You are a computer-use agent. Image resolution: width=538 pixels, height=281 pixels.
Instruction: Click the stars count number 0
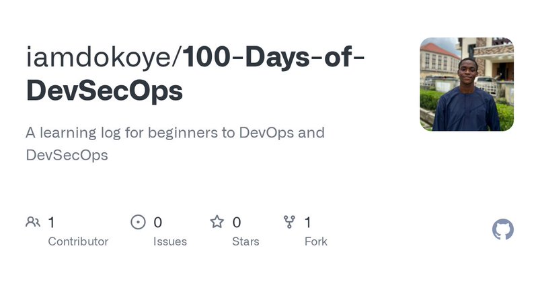237,223
